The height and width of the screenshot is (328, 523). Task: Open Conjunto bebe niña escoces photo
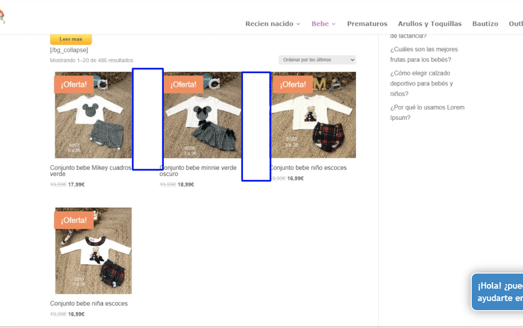tap(93, 251)
